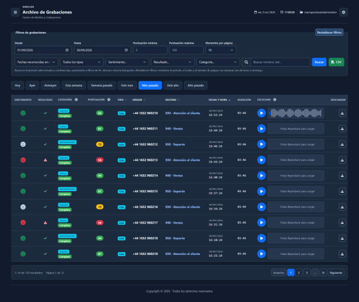Download recording from +44 1632 960214
The image size is (359, 302).
tap(342, 175)
